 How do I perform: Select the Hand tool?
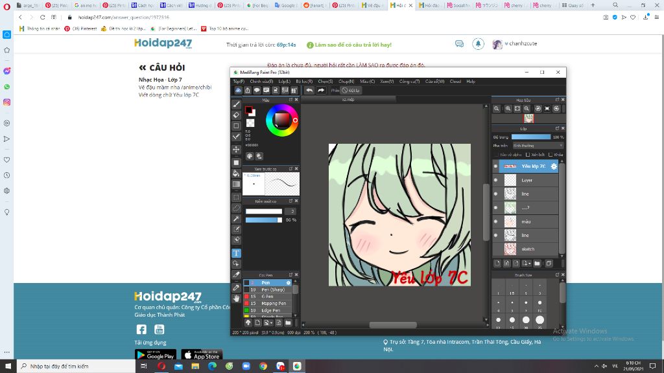pyautogui.click(x=237, y=298)
